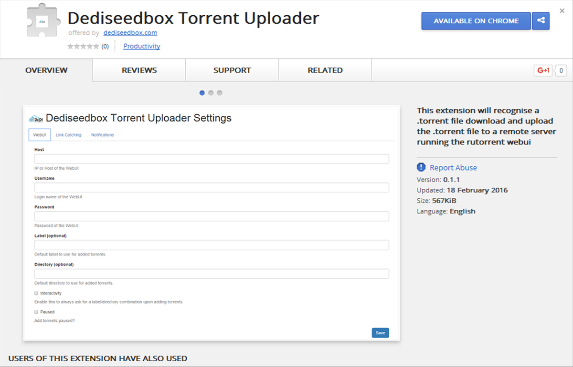
Task: Enable the Interactivity checkbox
Action: coord(36,293)
